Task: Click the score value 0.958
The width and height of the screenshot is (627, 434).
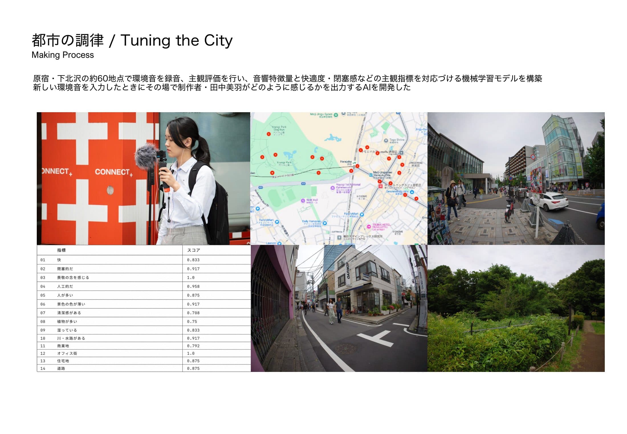Action: tap(193, 286)
